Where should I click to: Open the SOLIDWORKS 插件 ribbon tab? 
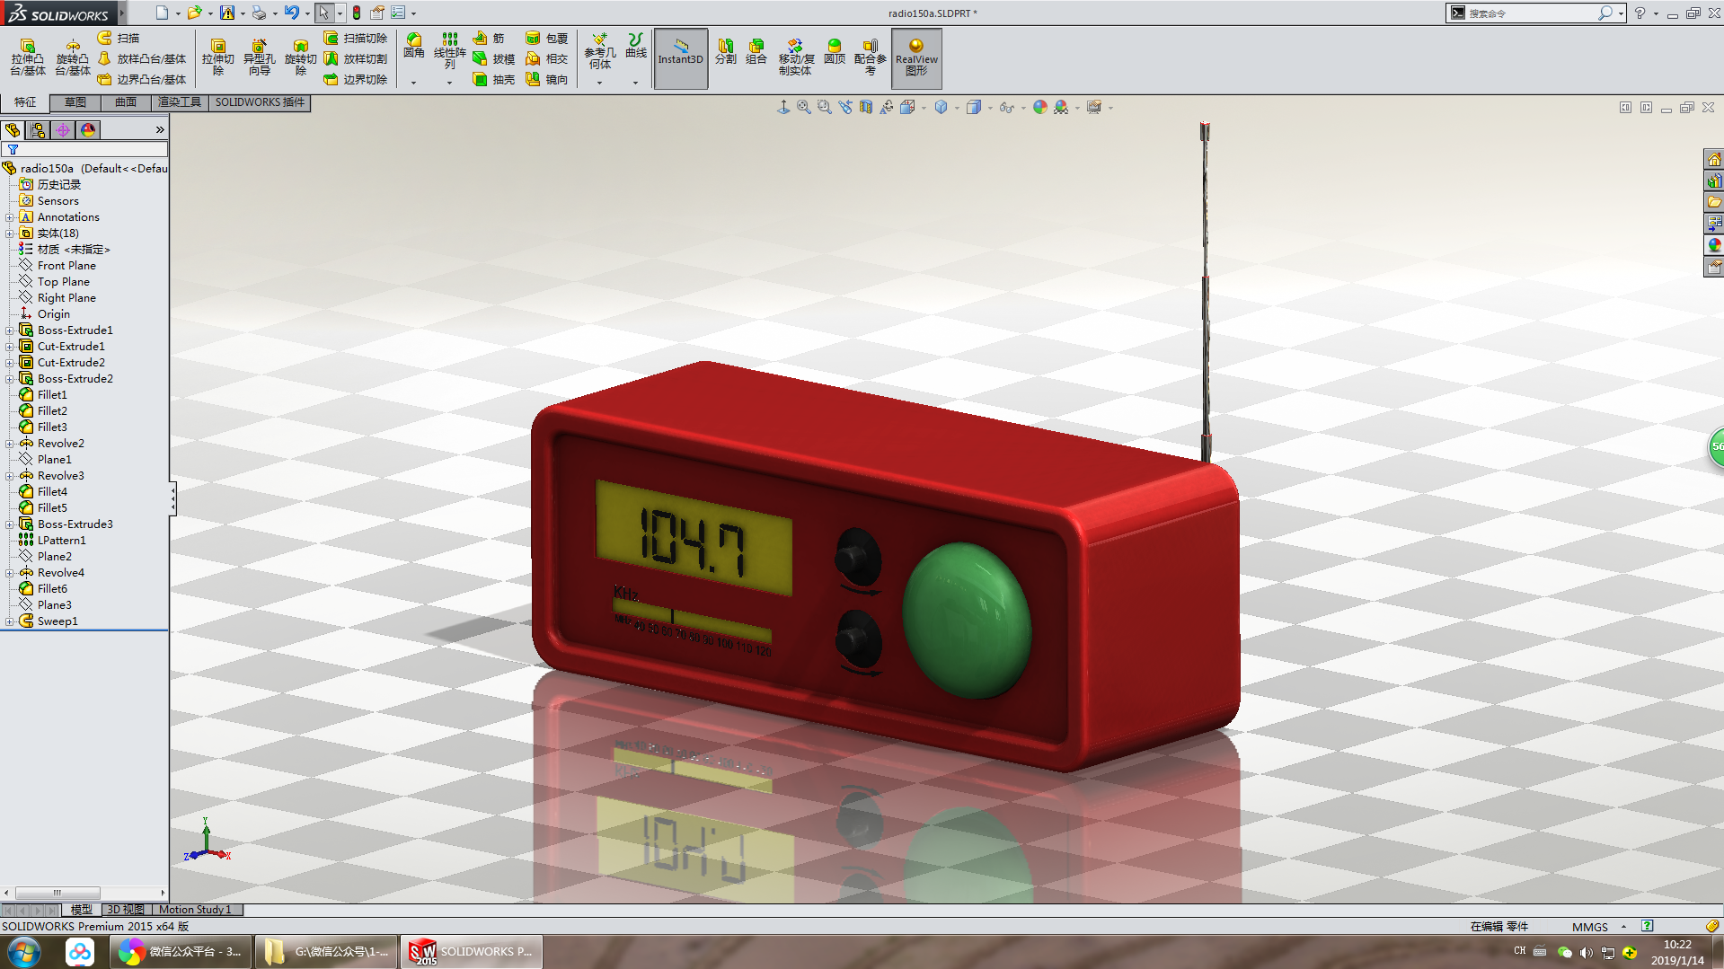tap(260, 102)
